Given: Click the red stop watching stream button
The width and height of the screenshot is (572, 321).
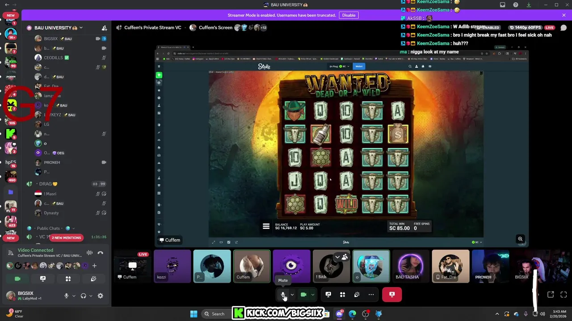Looking at the screenshot, I should (x=392, y=294).
